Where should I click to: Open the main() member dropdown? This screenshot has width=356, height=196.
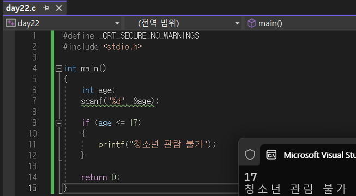300,23
